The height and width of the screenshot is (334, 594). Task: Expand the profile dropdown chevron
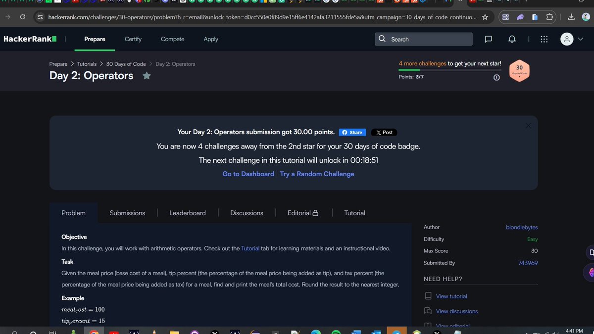581,39
